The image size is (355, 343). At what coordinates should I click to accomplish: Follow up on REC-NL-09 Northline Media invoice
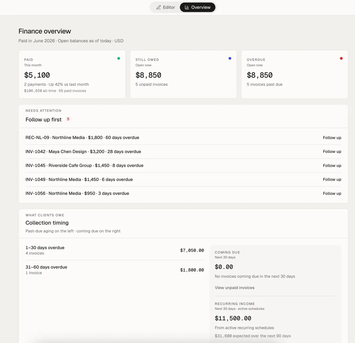tap(332, 138)
